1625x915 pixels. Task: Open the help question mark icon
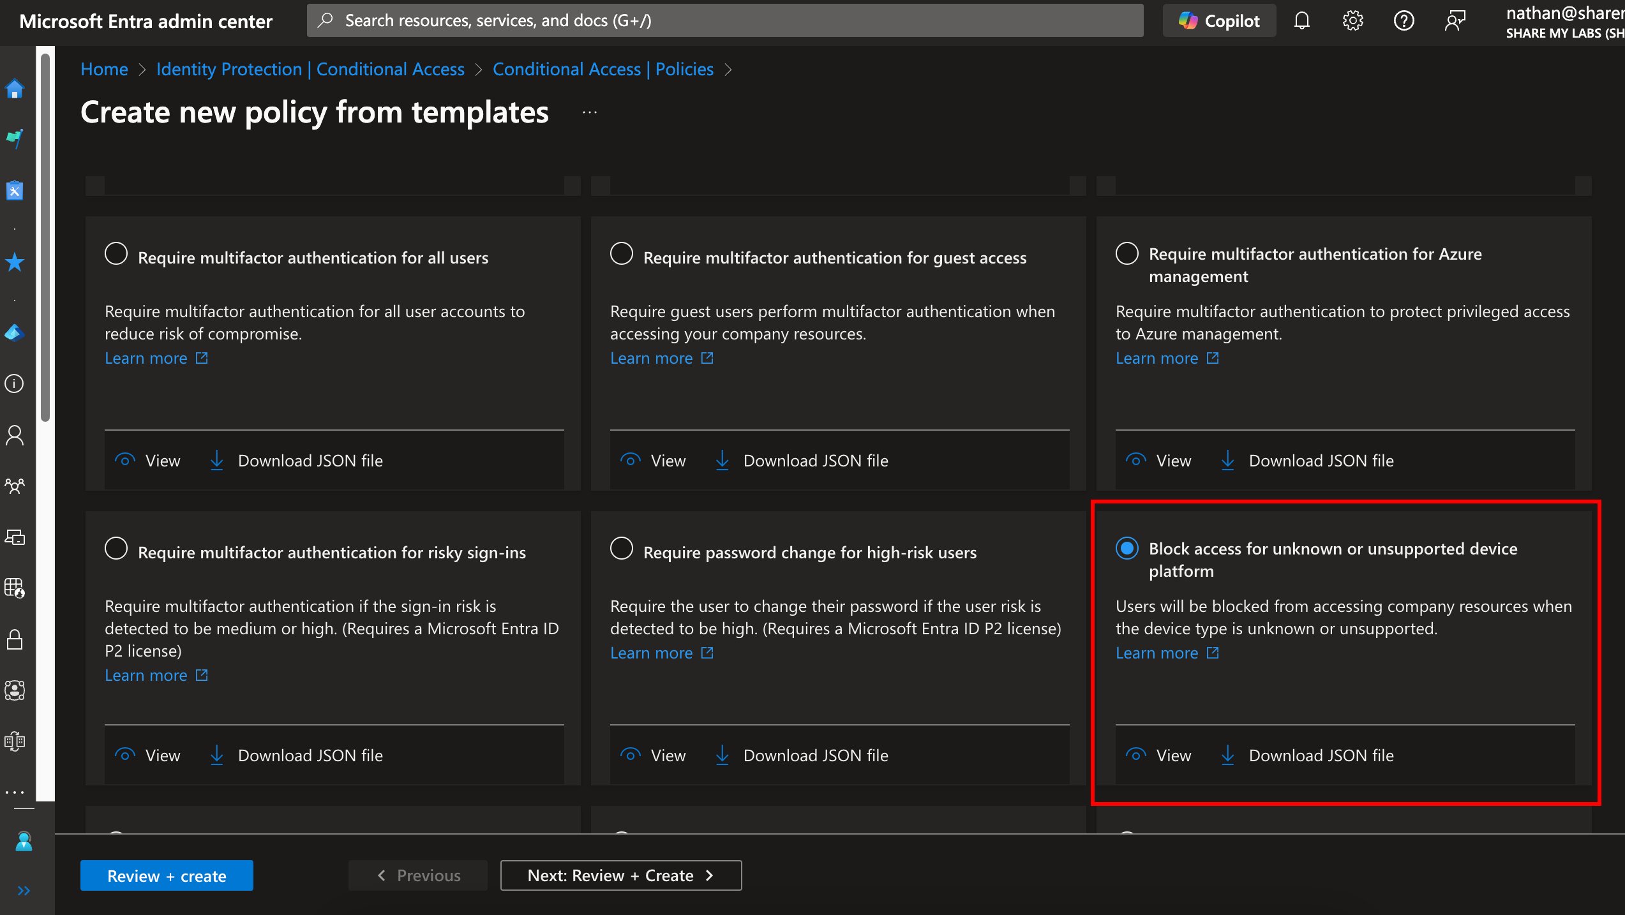coord(1404,20)
